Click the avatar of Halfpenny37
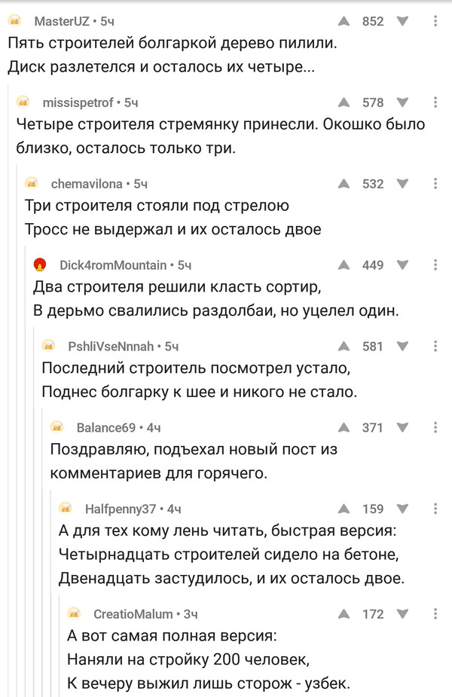This screenshot has height=697, width=452. pyautogui.click(x=66, y=509)
